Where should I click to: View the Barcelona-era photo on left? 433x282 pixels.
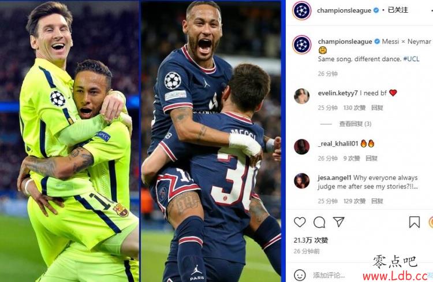(x=69, y=142)
